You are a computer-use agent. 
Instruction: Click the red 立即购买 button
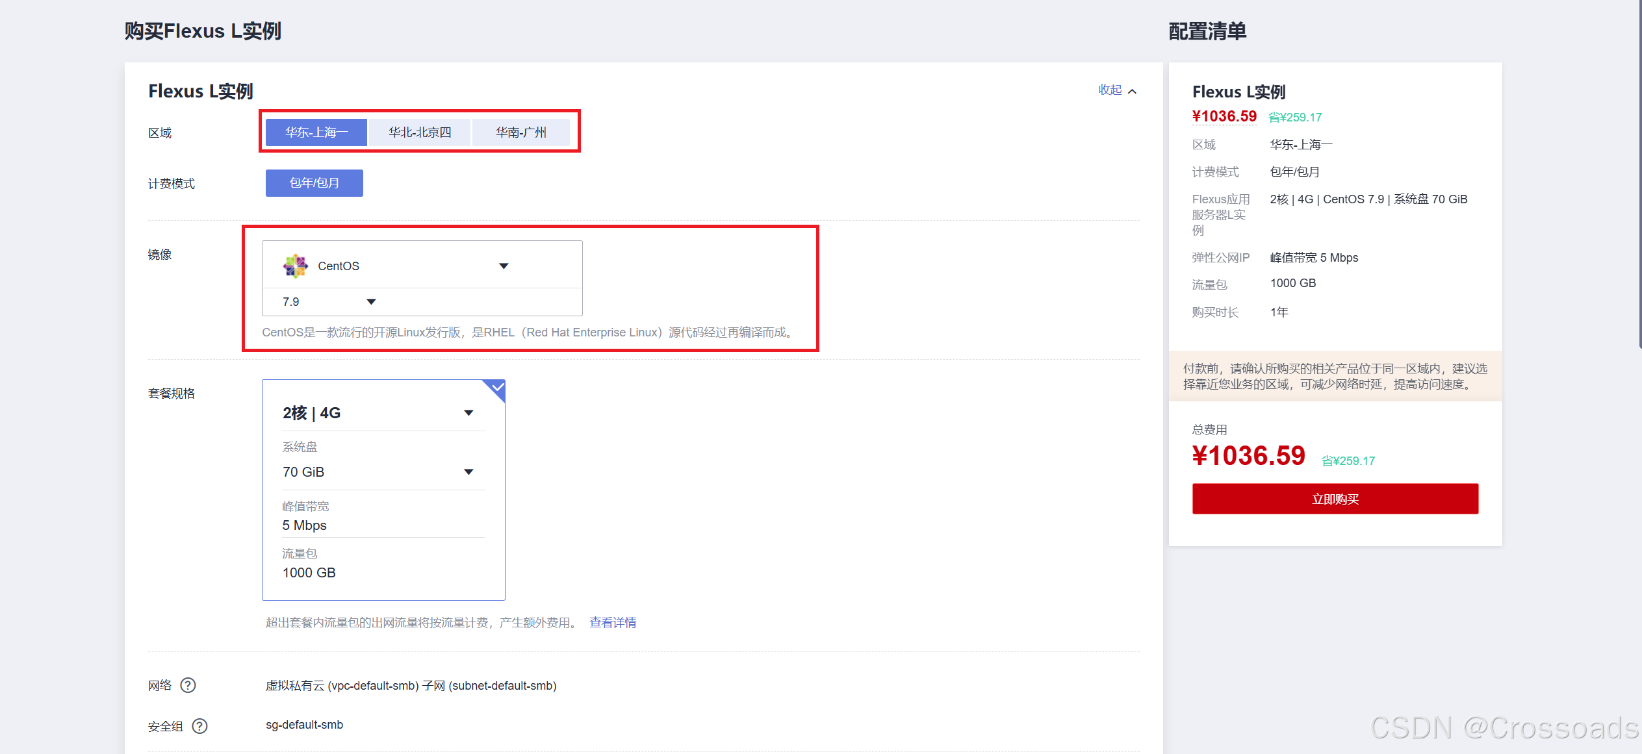point(1335,499)
